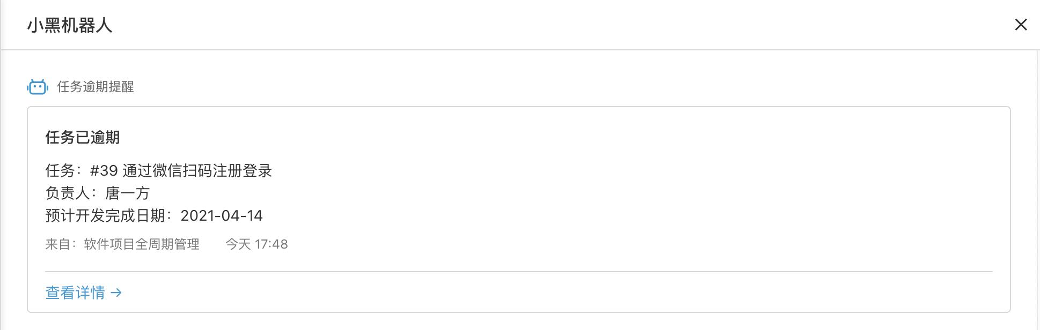This screenshot has height=330, width=1040.
Task: Open task 通过微信扫码注册登录
Action: pyautogui.click(x=197, y=171)
